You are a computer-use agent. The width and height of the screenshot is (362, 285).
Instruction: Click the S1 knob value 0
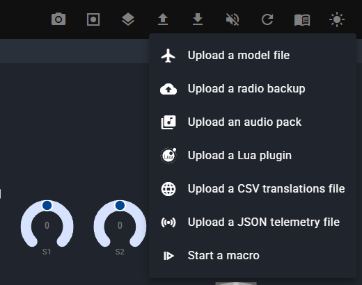47,225
